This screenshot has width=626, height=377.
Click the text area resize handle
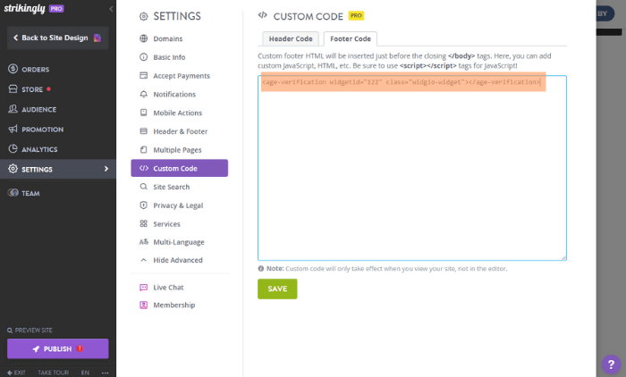click(563, 257)
